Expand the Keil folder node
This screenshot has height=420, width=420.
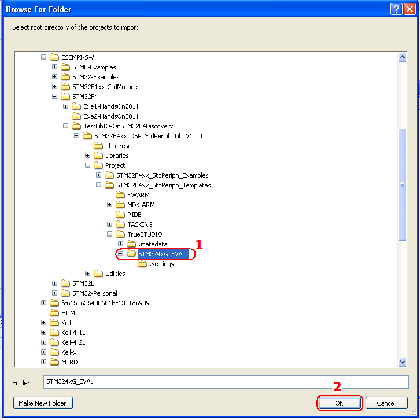click(43, 322)
